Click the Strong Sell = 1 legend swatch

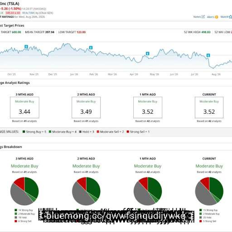pos(128,132)
